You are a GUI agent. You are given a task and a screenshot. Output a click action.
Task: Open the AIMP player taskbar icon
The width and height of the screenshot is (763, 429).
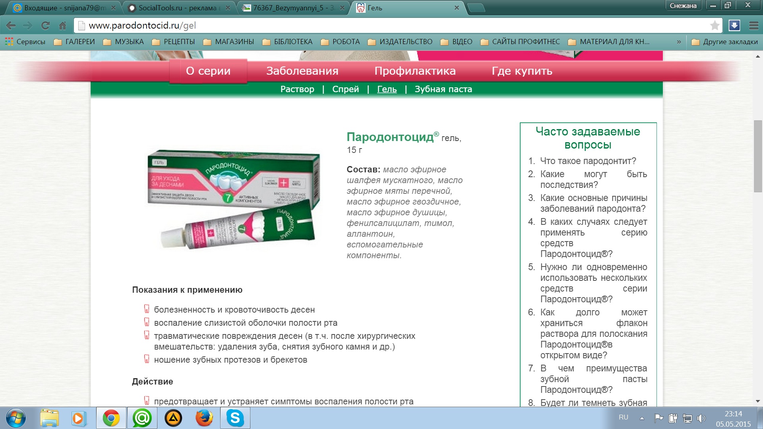coord(173,418)
